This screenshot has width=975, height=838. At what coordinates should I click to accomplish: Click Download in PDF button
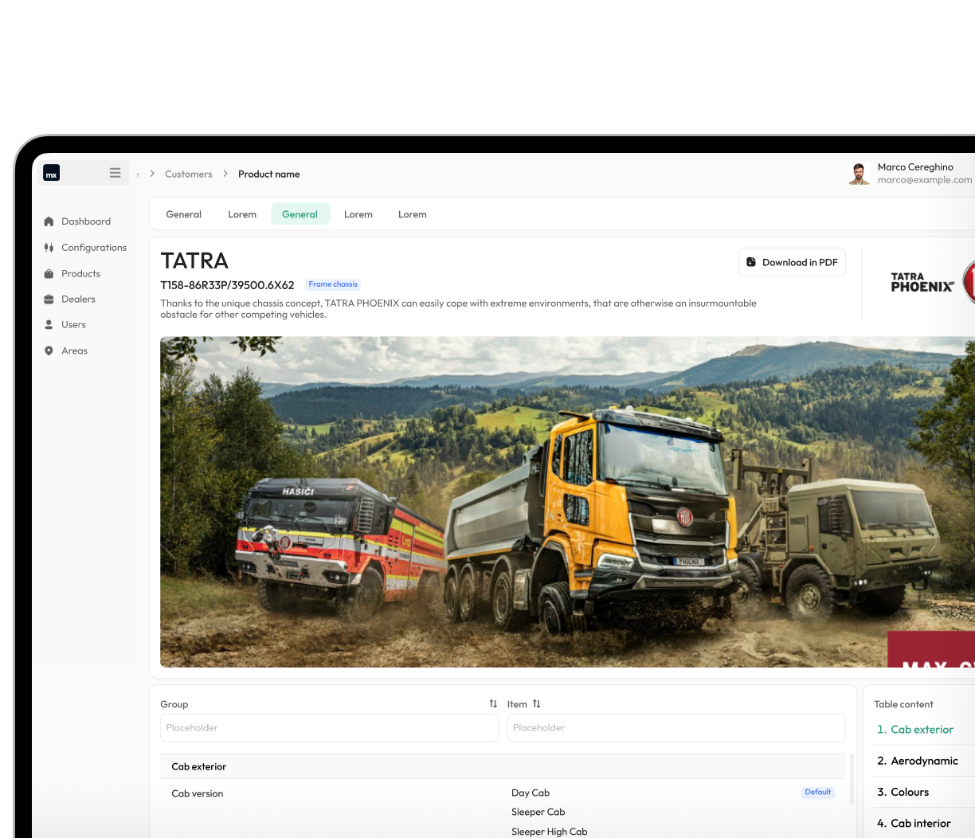click(x=792, y=262)
